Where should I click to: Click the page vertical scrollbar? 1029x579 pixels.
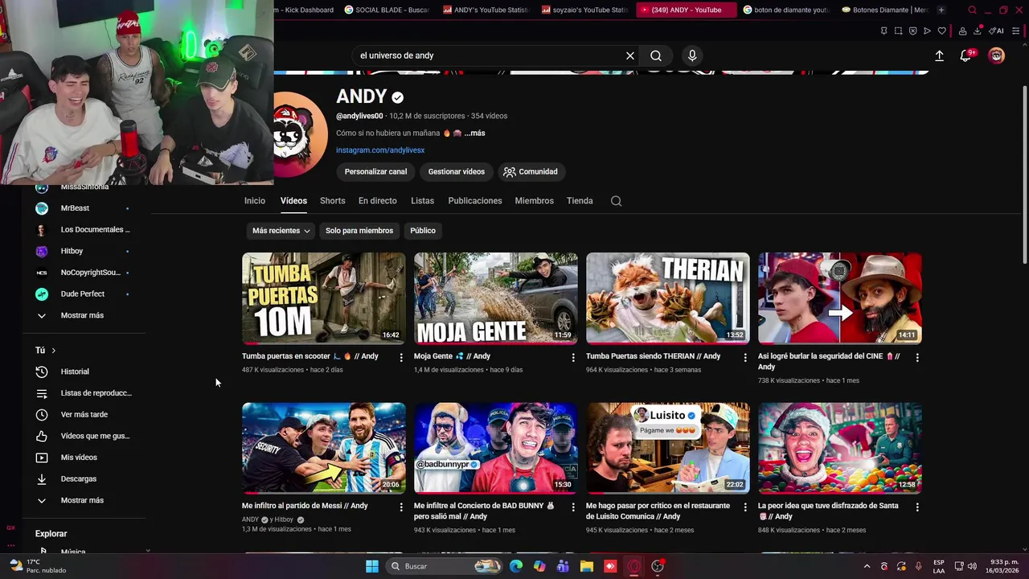click(x=1024, y=173)
